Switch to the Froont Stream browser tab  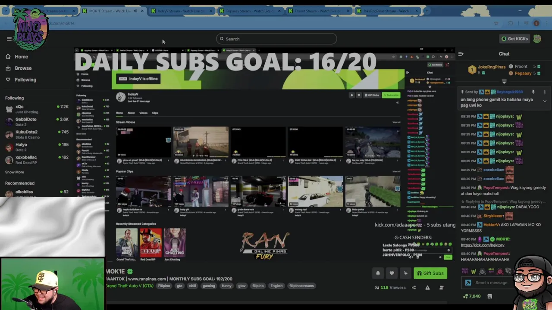point(319,11)
